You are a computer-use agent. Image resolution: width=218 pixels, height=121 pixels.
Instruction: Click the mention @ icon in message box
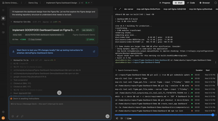[13, 116]
